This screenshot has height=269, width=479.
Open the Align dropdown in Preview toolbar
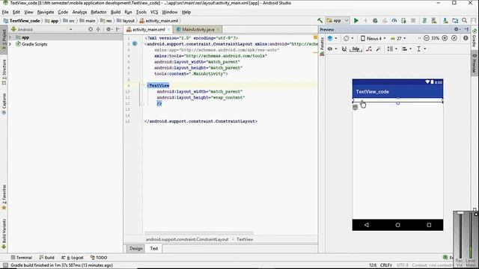(x=406, y=49)
